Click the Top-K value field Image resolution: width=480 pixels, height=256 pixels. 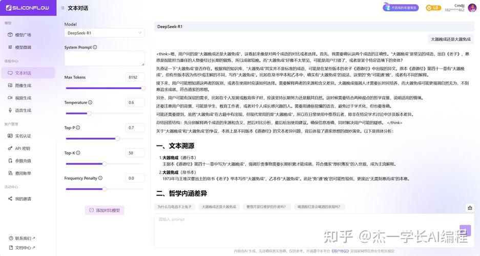coord(135,153)
